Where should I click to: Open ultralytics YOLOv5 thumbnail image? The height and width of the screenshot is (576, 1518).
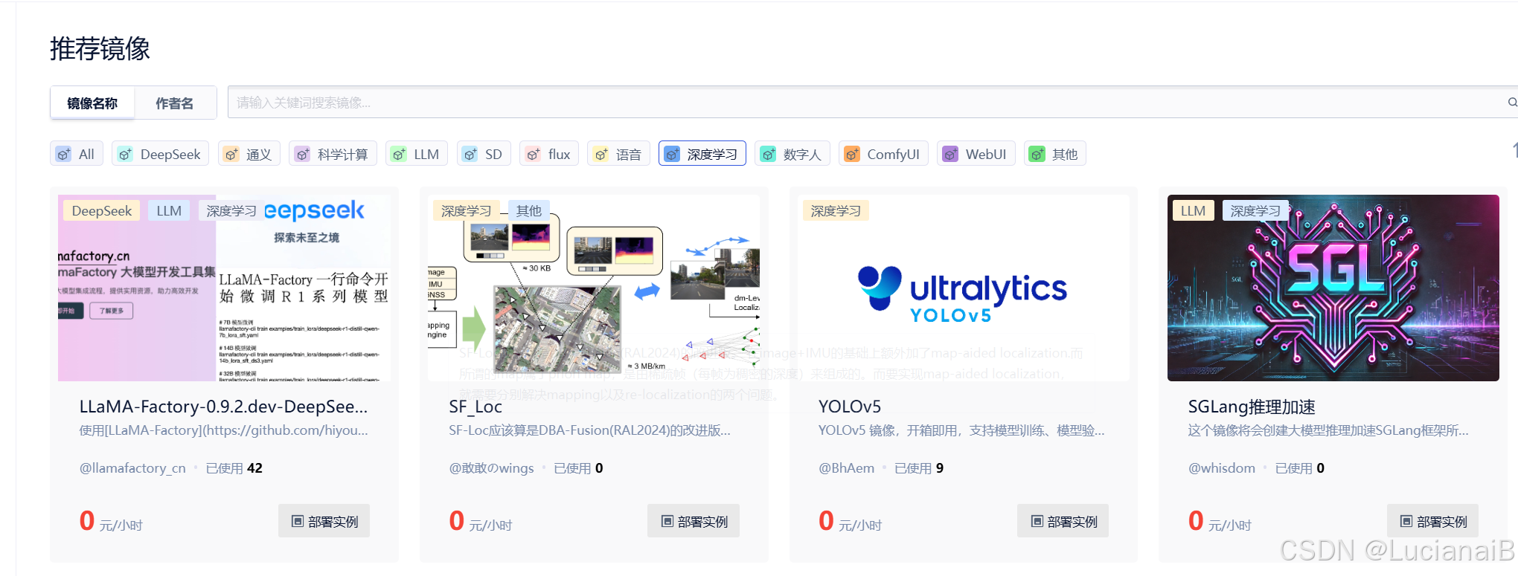coord(964,288)
